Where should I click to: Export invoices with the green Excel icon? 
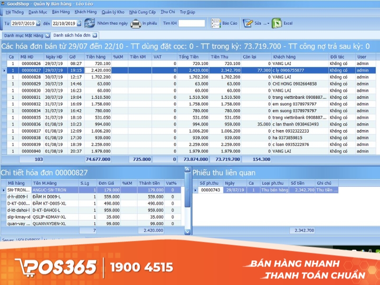click(276, 23)
